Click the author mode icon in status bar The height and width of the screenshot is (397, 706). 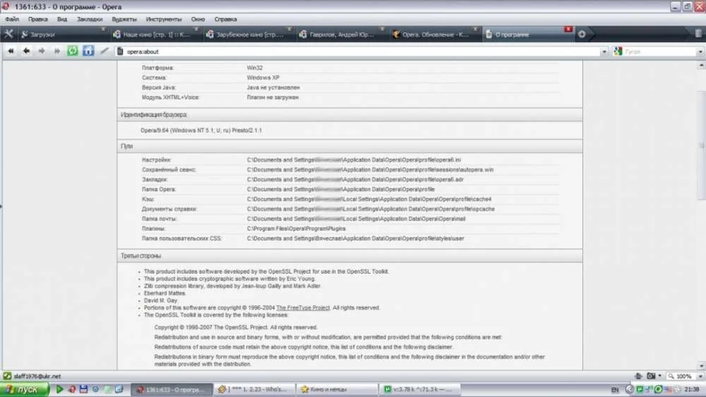click(x=638, y=376)
